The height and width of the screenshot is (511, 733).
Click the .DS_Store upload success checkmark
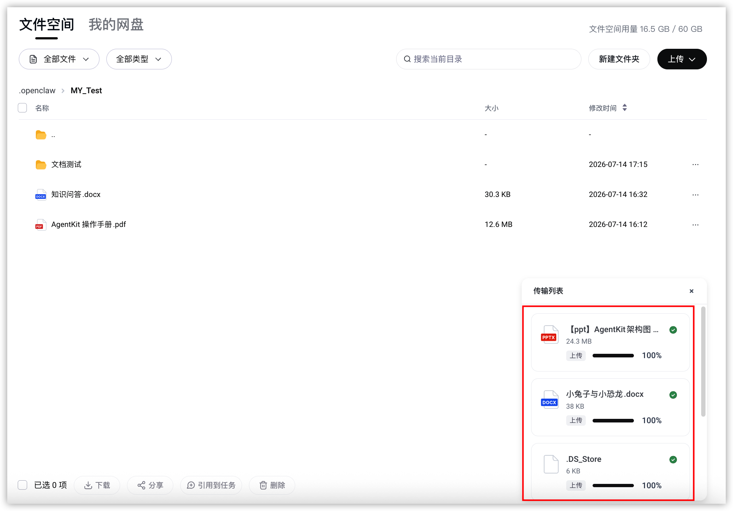point(673,460)
